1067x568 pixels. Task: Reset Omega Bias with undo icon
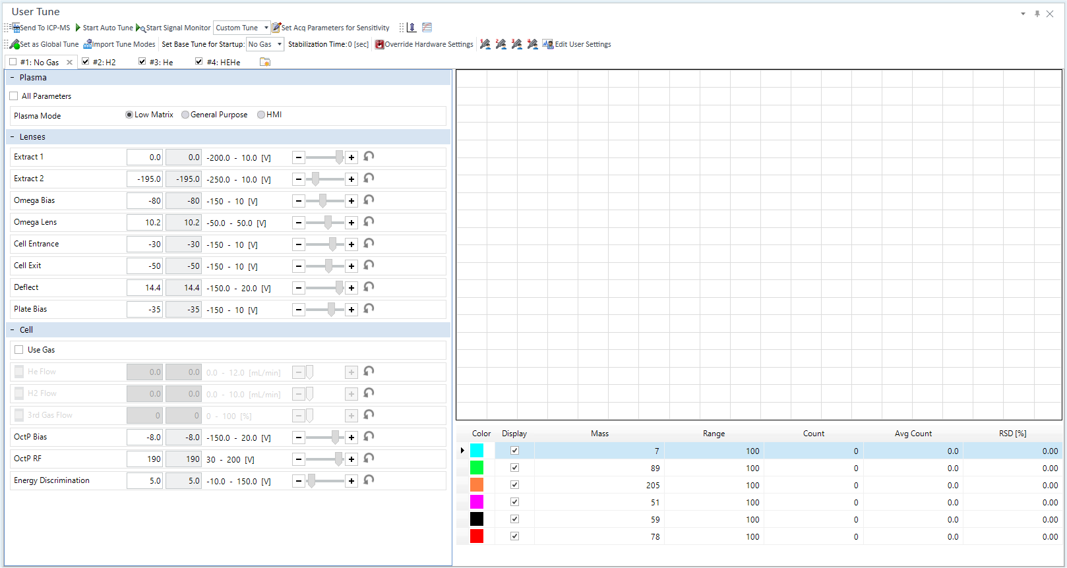[x=369, y=200]
